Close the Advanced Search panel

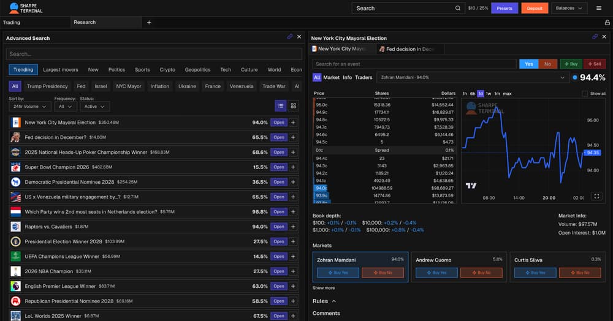pyautogui.click(x=299, y=37)
